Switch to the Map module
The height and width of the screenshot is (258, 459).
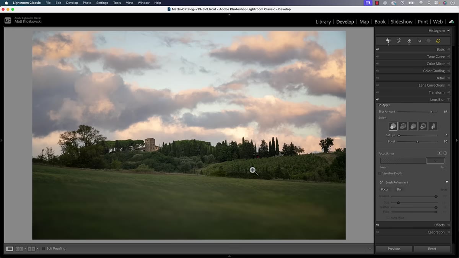click(364, 22)
